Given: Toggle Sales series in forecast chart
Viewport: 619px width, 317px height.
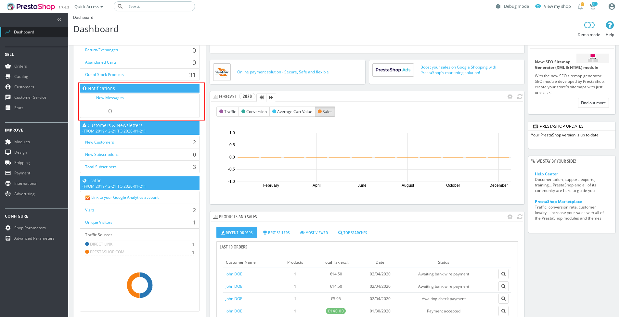Looking at the screenshot, I should [325, 112].
